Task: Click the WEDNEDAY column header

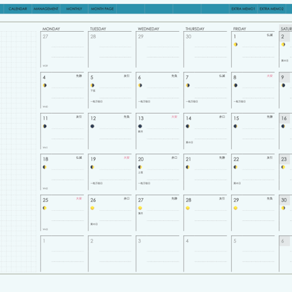Action: 149,29
